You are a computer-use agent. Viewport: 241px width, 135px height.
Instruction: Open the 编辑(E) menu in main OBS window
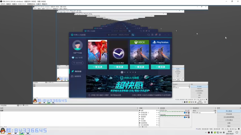coord(9,4)
